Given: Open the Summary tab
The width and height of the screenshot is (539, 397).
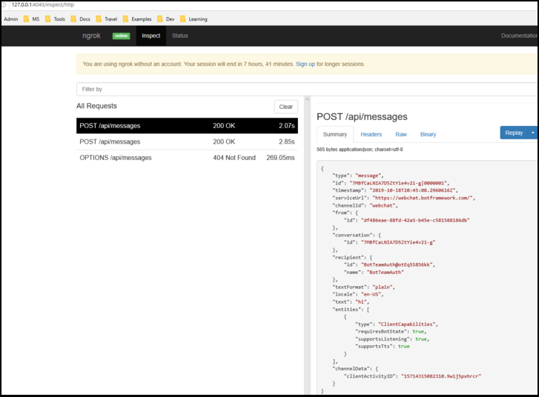Looking at the screenshot, I should coord(335,134).
